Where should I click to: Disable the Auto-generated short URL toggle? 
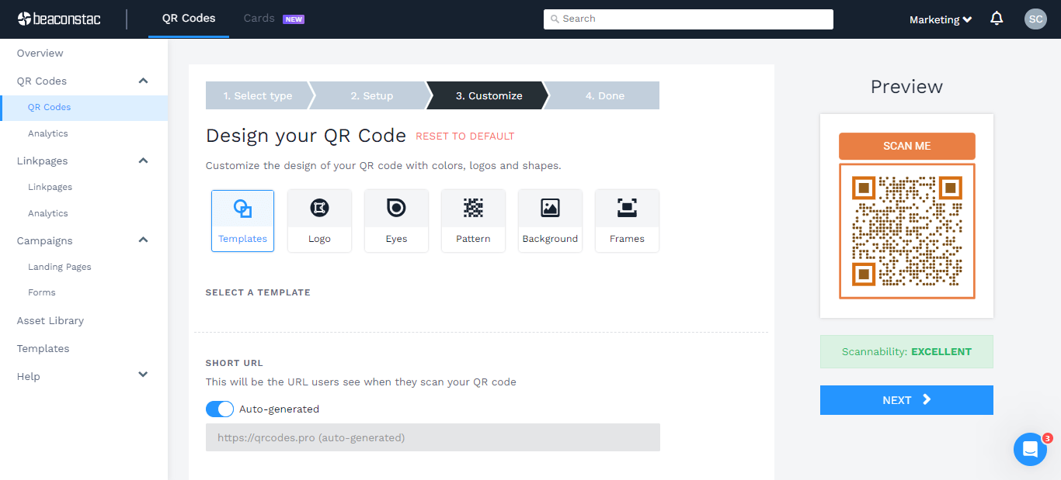(x=219, y=409)
